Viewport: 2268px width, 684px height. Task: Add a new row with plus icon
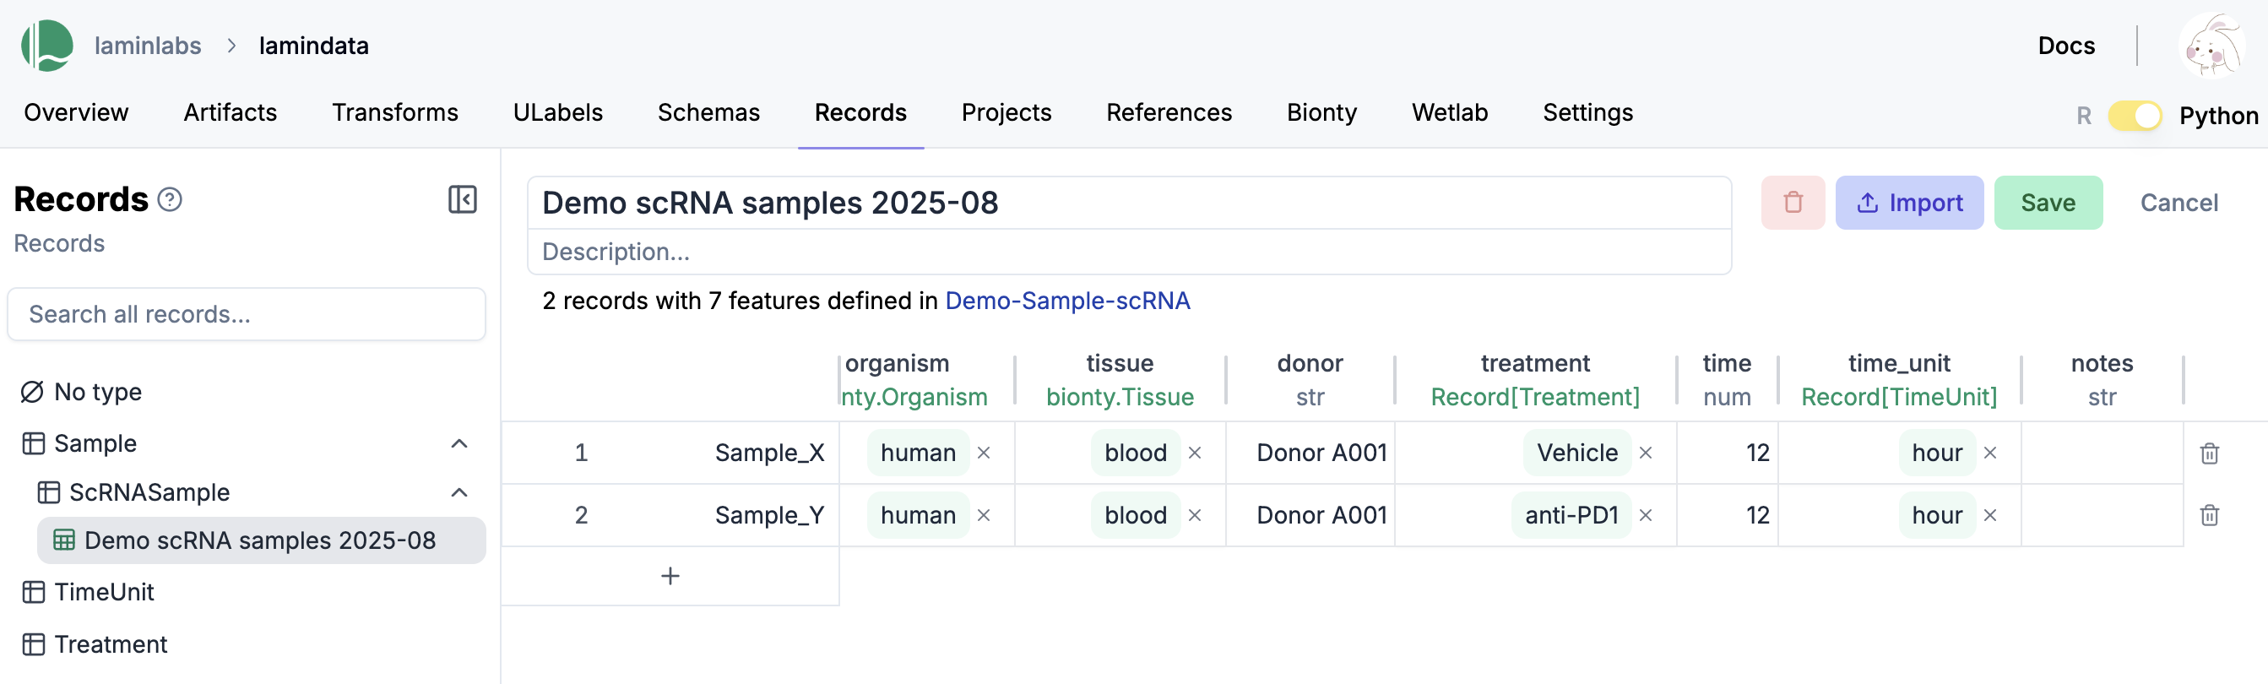670,576
